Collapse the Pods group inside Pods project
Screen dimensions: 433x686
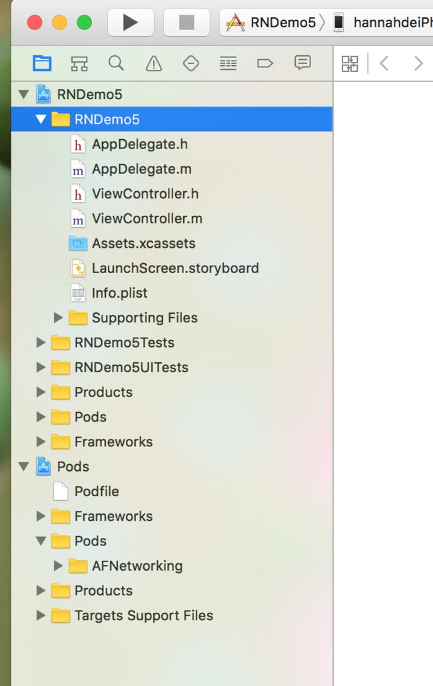tap(41, 541)
